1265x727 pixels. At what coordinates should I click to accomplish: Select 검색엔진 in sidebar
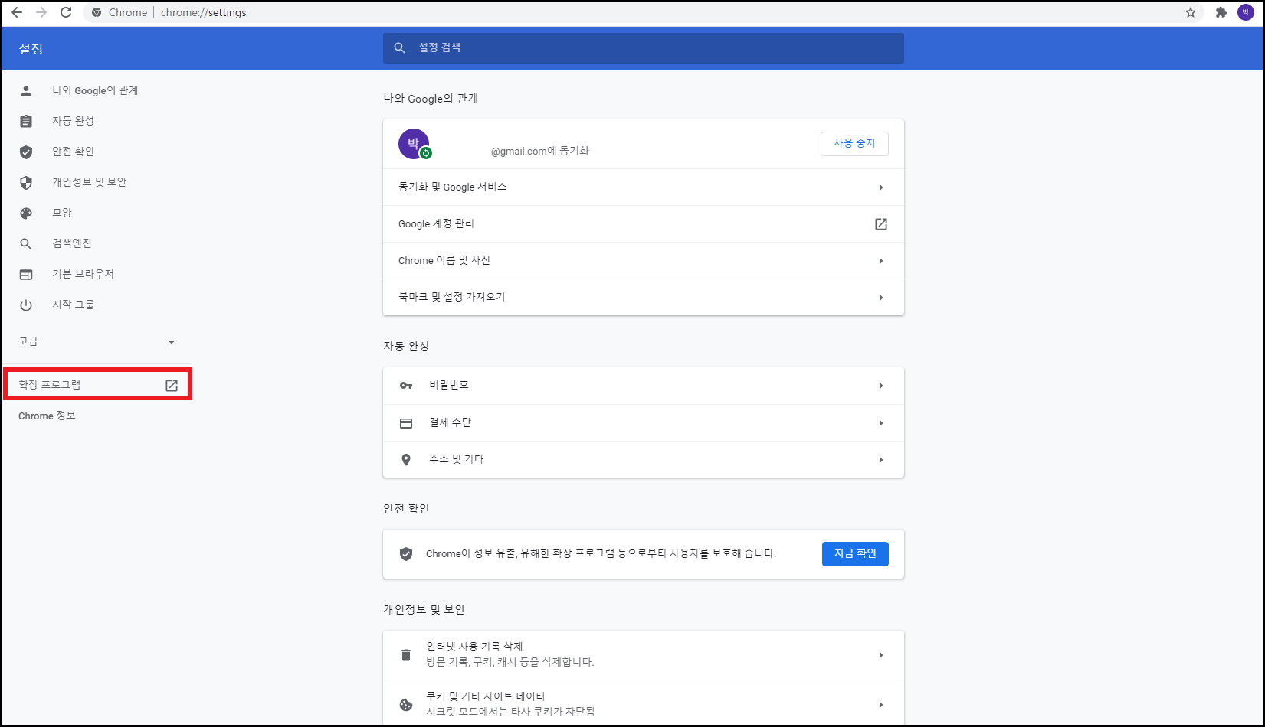[71, 243]
